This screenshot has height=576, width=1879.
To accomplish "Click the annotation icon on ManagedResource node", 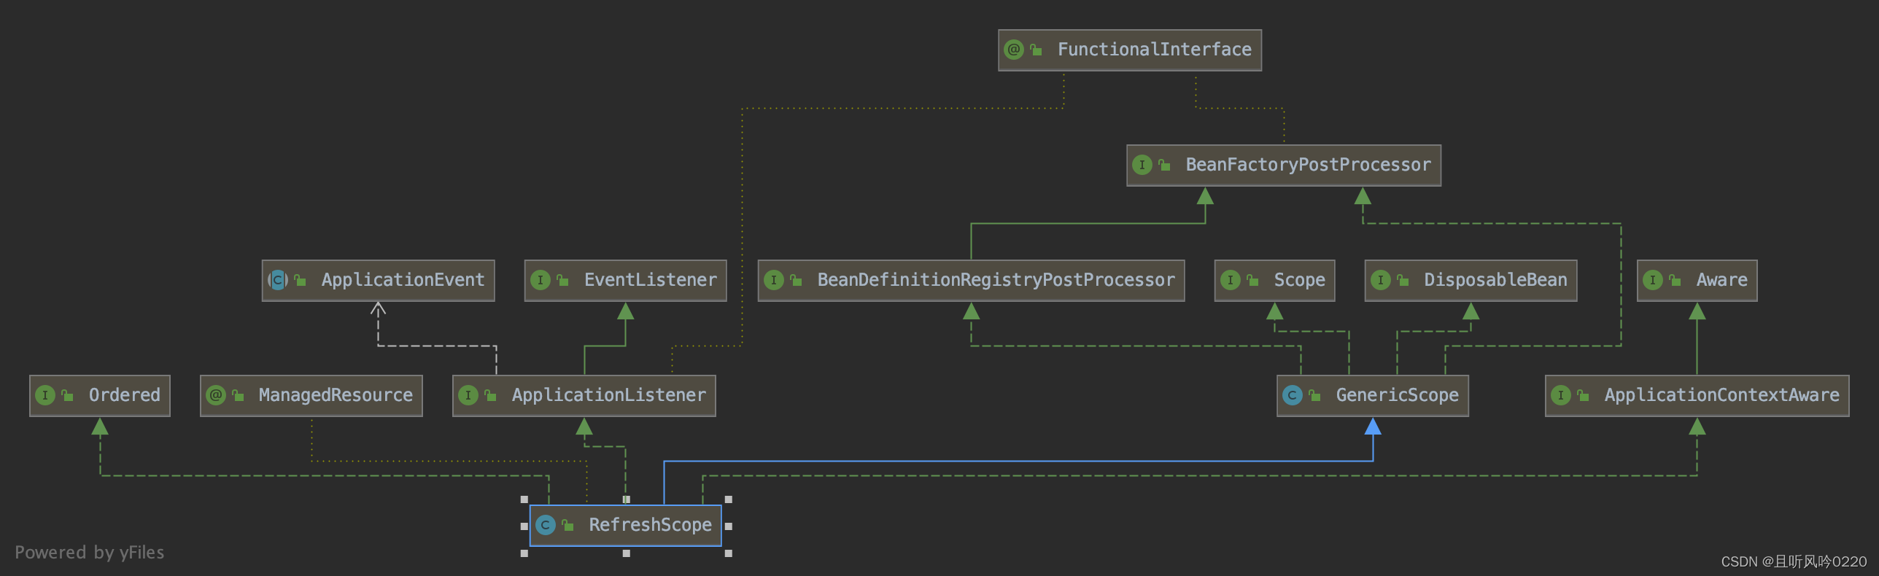I will tap(216, 395).
